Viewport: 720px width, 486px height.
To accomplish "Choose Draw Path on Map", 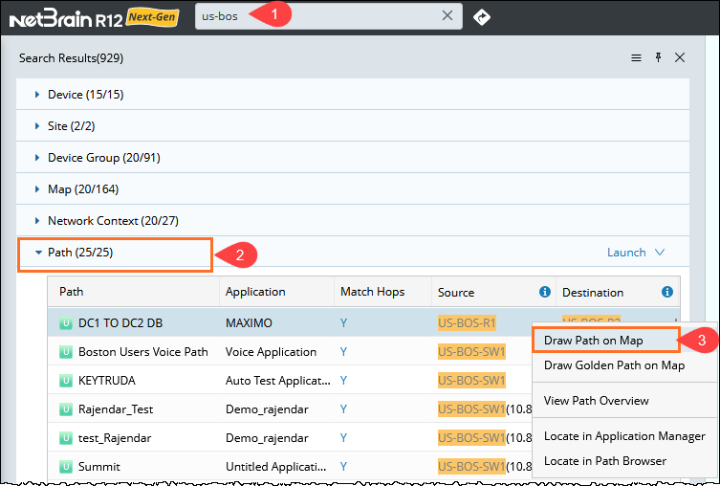I will point(593,340).
